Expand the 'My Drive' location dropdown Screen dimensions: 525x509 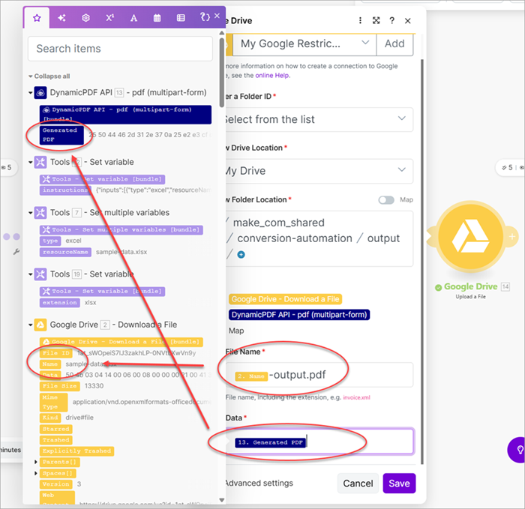click(316, 171)
